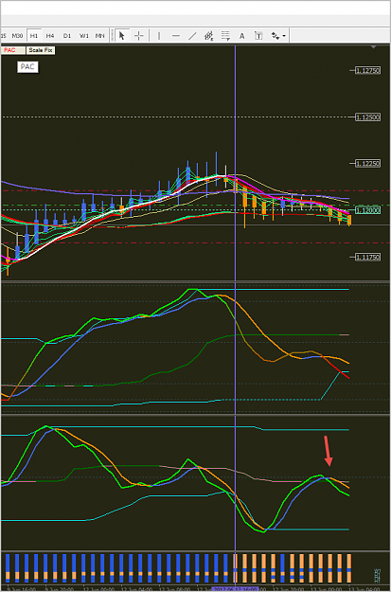
Task: Select the equidistant channel tool
Action: (208, 36)
